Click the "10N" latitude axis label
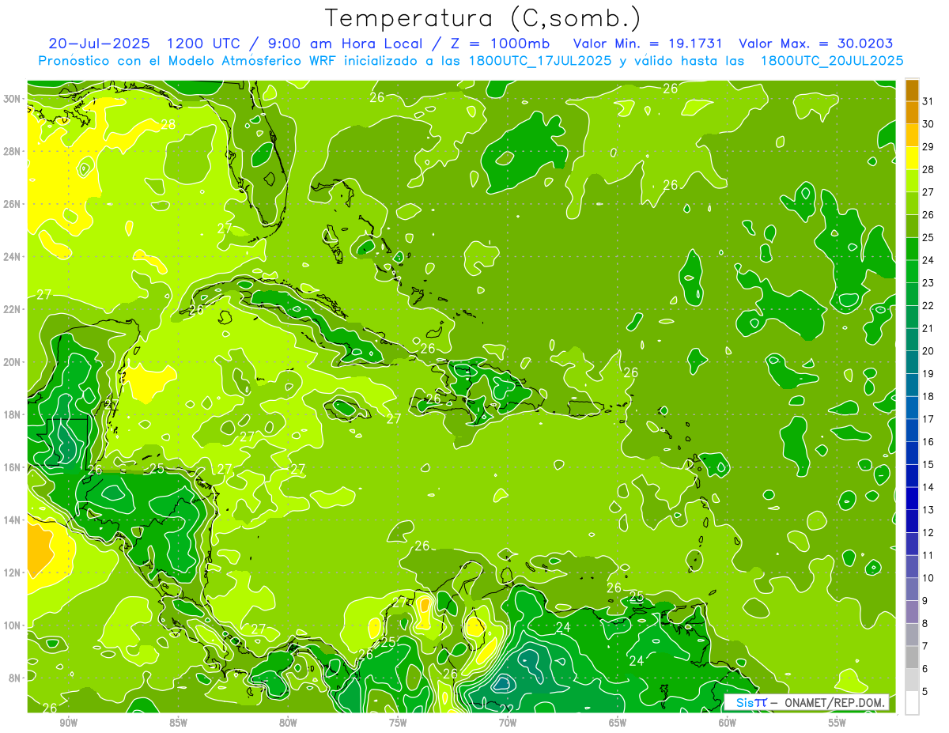This screenshot has height=733, width=949. point(13,625)
